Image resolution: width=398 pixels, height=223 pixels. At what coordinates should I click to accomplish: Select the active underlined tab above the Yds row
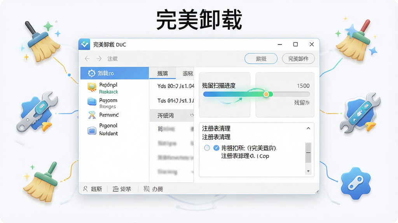click(x=162, y=73)
